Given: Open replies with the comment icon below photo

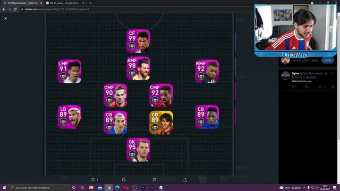Looking at the screenshot, I should 93,180.
